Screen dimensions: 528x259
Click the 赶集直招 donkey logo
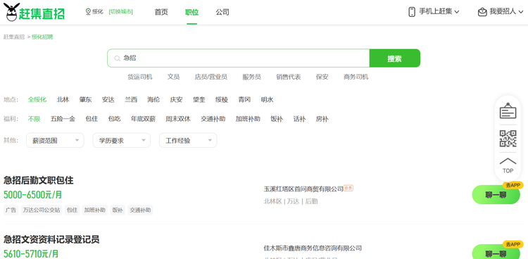34,13
